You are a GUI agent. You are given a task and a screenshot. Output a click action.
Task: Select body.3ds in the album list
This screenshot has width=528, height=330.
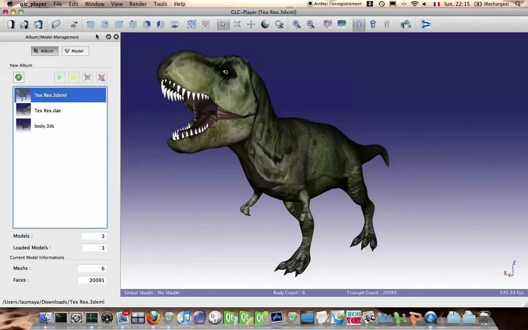tap(60, 126)
